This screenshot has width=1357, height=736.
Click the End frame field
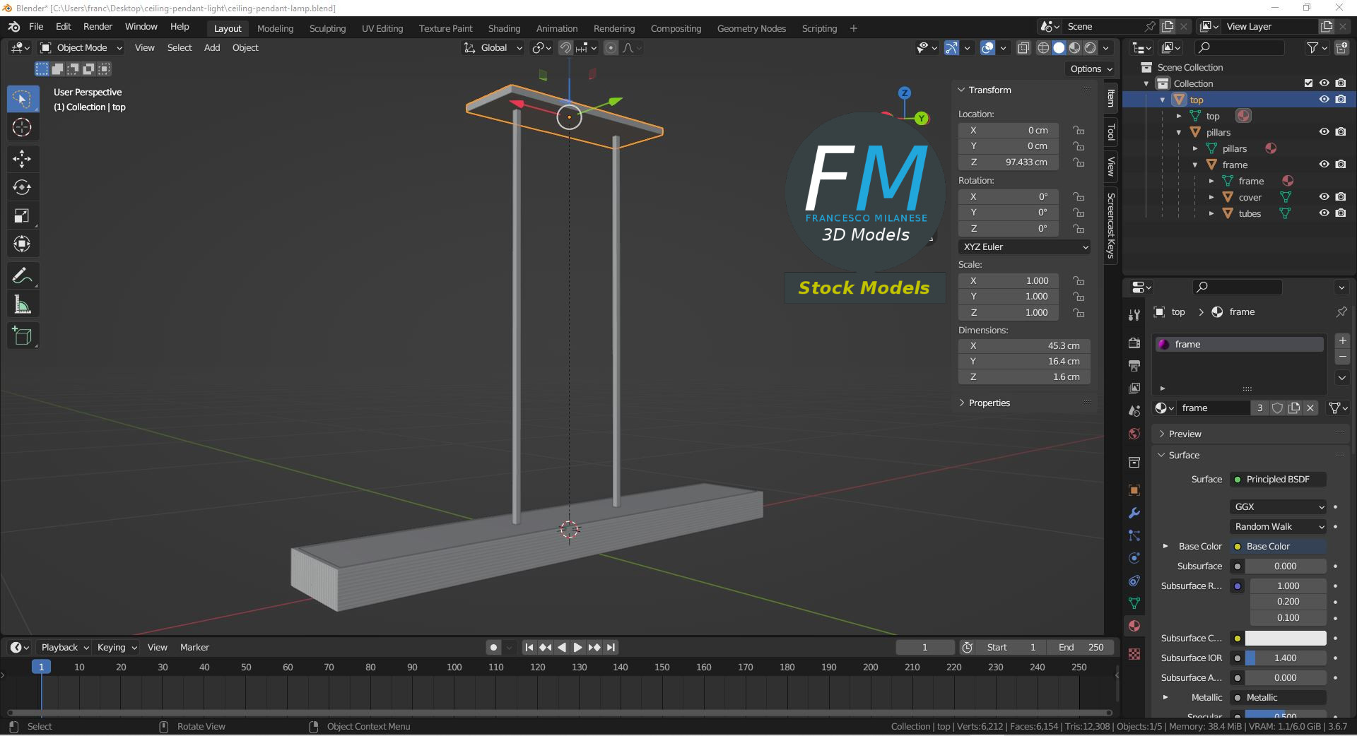coord(1081,647)
